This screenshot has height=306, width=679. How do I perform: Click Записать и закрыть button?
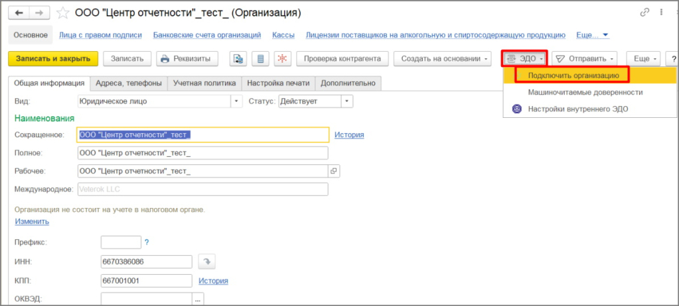tap(53, 59)
